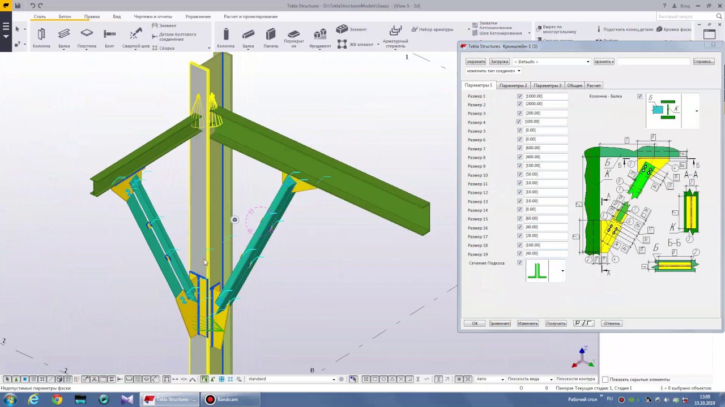The image size is (725, 407).
Task: Choose the Панель (panel) tool
Action: [271, 38]
